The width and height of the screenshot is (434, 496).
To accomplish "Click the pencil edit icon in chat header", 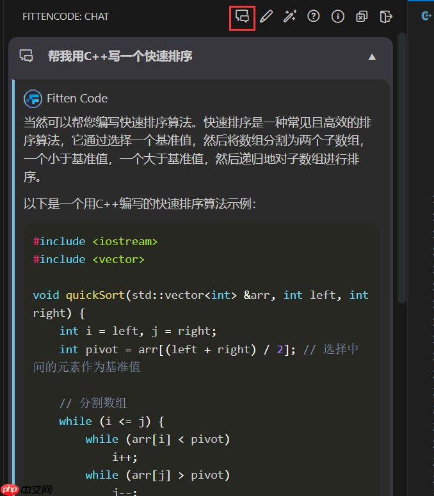I will coord(266,17).
